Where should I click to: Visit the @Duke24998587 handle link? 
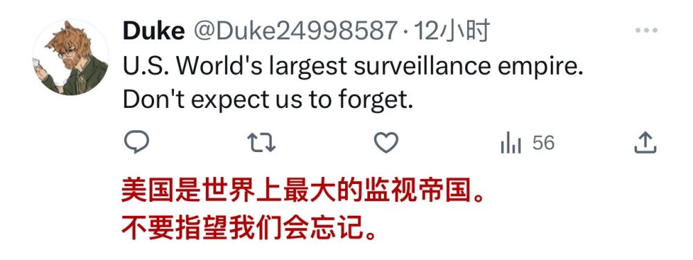[295, 31]
